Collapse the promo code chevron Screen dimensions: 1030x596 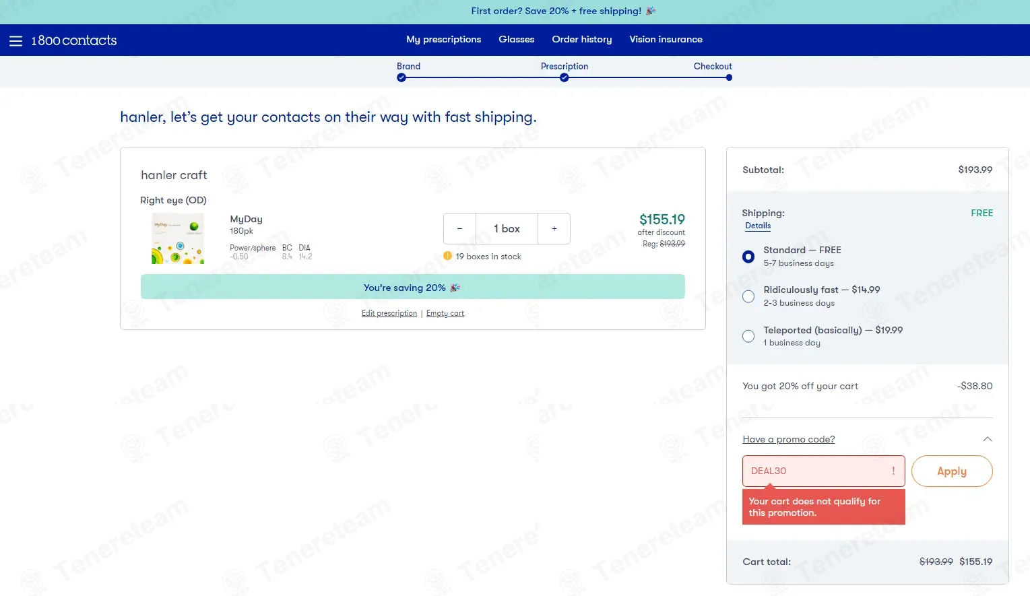[x=988, y=439]
